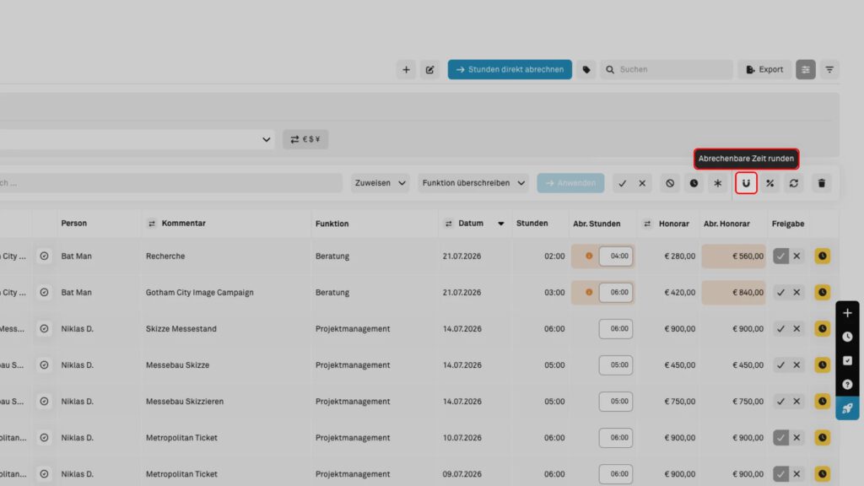Image resolution: width=864 pixels, height=486 pixels.
Task: Open the Zuweisen dropdown
Action: [381, 183]
